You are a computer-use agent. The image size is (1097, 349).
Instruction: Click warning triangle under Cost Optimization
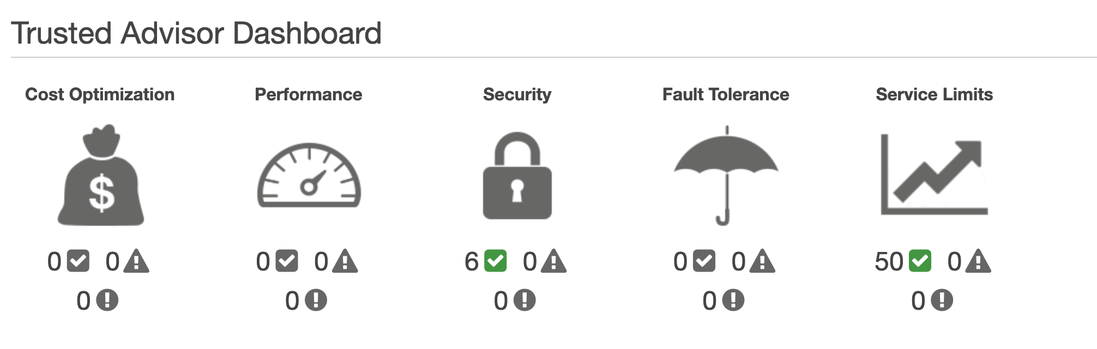[136, 261]
